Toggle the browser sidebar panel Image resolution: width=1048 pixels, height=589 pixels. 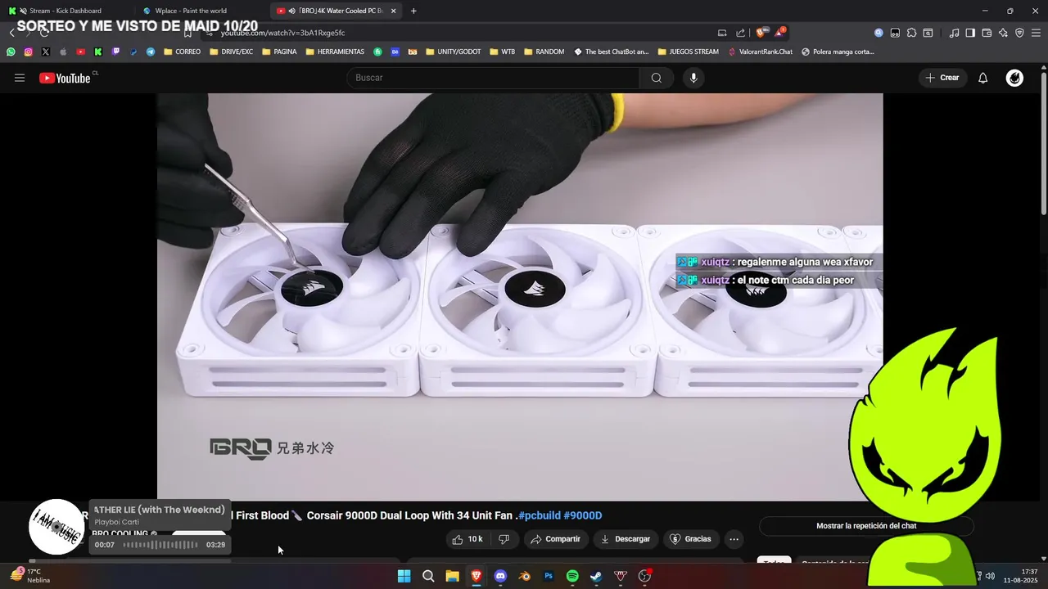coord(970,33)
